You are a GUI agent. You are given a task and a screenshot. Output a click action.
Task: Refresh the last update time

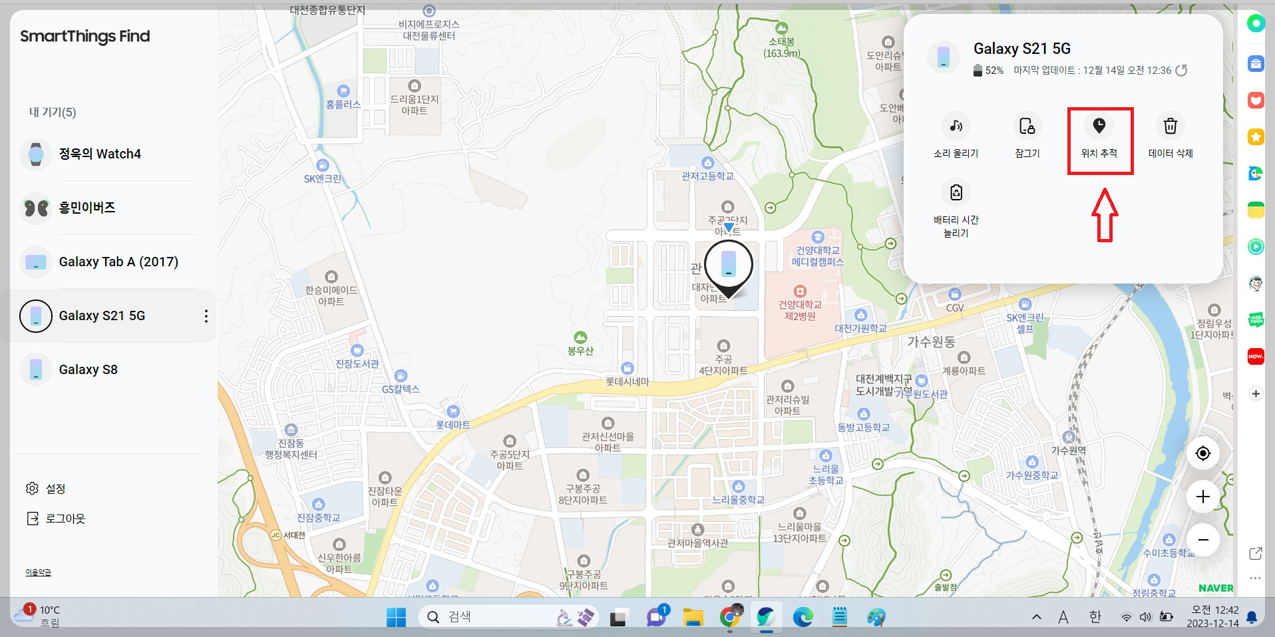tap(1181, 71)
